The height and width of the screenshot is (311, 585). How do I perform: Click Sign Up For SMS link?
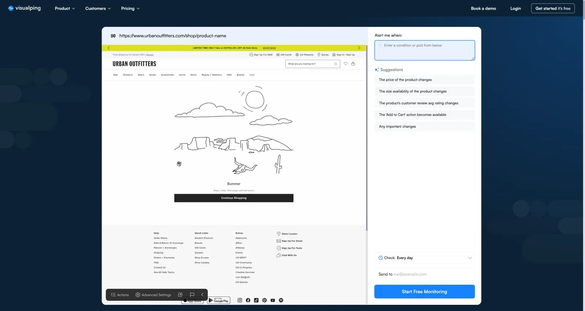[261, 55]
